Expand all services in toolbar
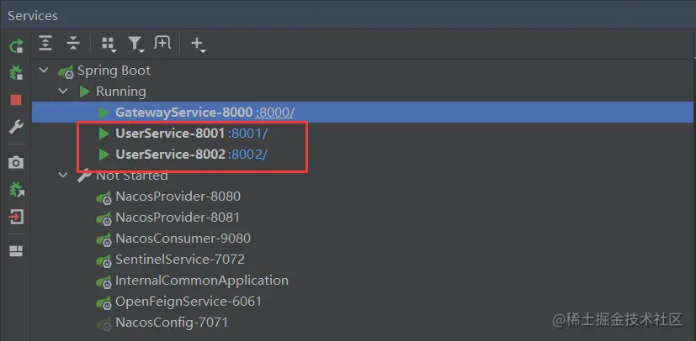This screenshot has height=341, width=696. [x=45, y=43]
